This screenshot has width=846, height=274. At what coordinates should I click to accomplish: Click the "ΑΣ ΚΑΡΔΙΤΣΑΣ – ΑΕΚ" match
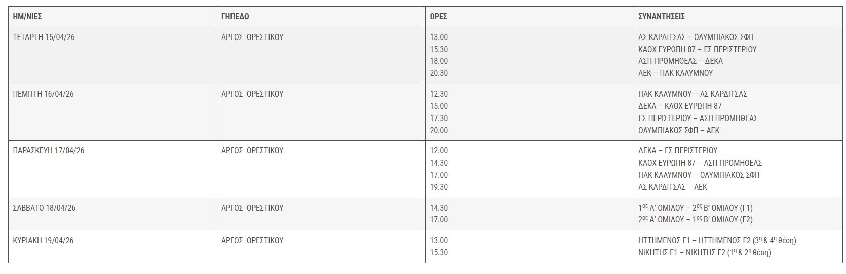672,187
